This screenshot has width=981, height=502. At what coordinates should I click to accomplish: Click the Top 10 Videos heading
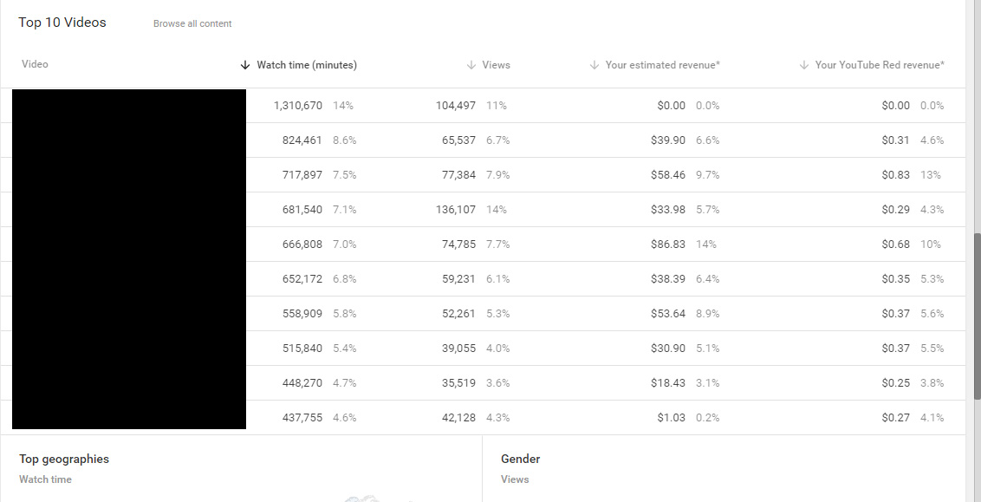pos(62,23)
